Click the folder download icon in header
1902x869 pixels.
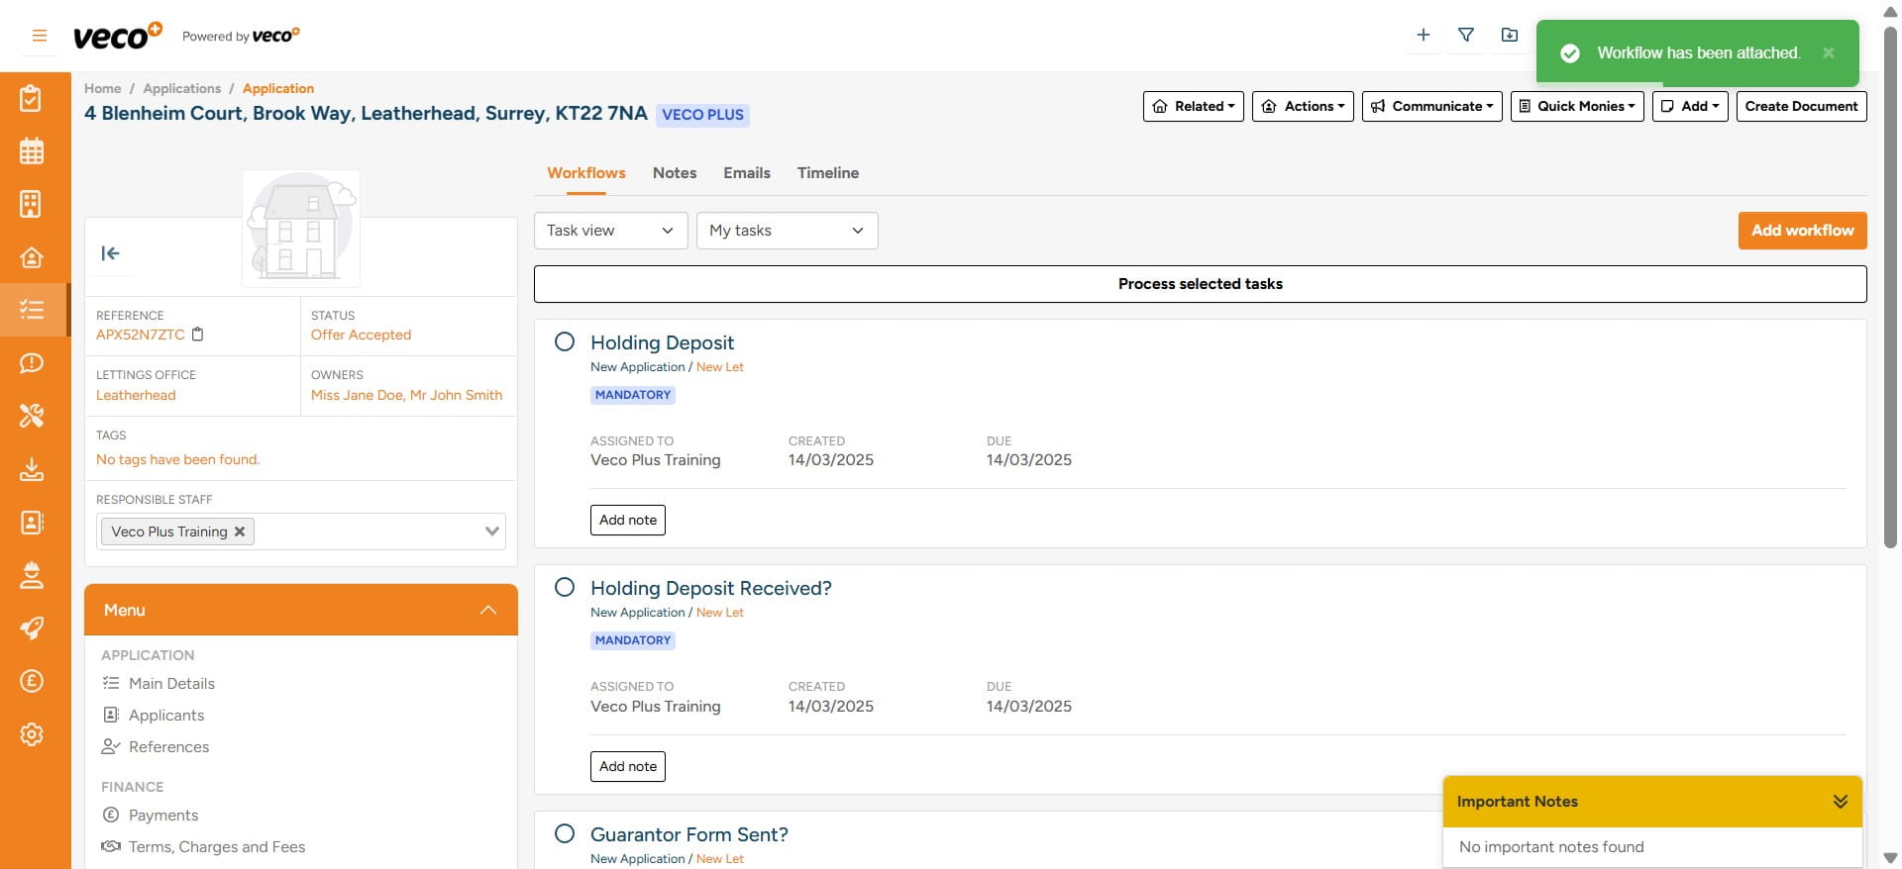pos(1510,35)
